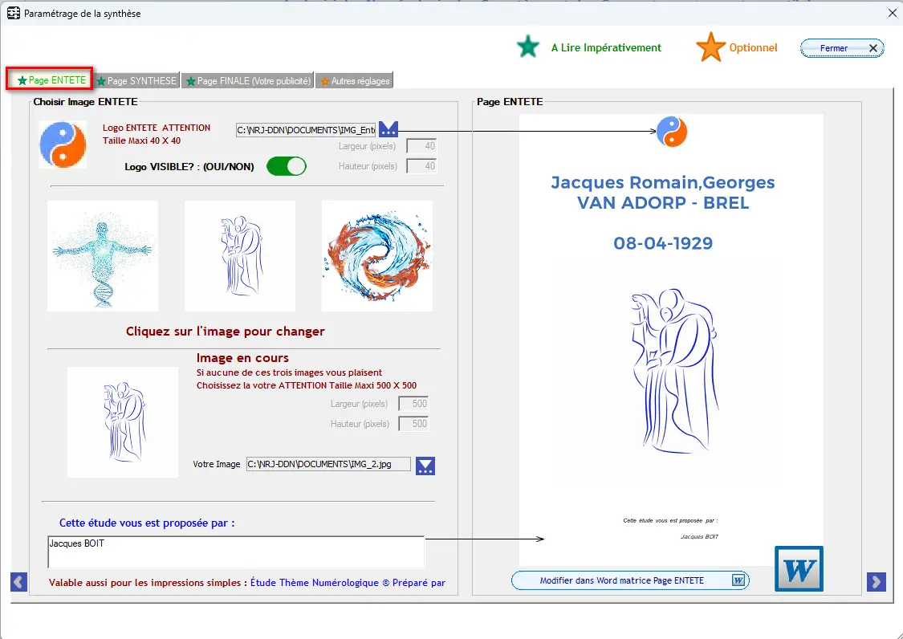
Task: Click the left navigation arrow at bottom
Action: coord(18,582)
